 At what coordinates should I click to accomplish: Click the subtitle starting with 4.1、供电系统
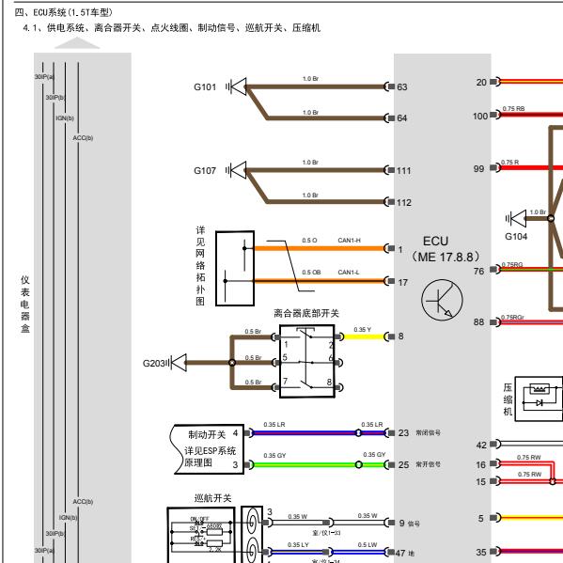click(x=172, y=28)
